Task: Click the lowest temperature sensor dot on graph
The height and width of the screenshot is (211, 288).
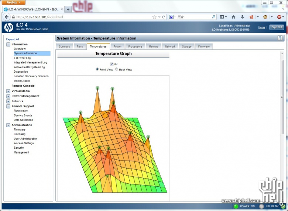Action: tap(107, 176)
